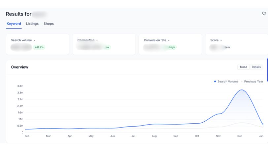Open the Competition dropdown chevron
Image resolution: width=268 pixels, height=151 pixels.
(x=97, y=40)
